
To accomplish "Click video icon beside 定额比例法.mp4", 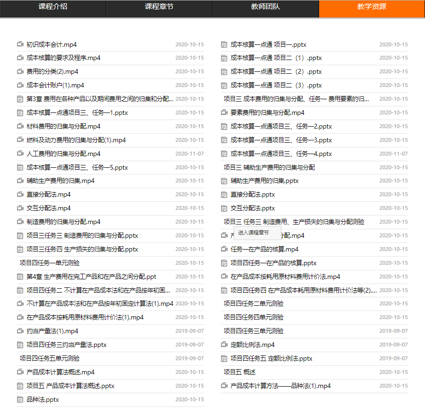I will click(x=224, y=345).
